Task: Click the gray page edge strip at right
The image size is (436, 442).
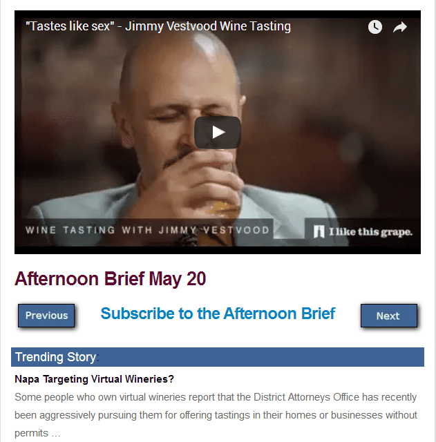Action: click(435, 221)
